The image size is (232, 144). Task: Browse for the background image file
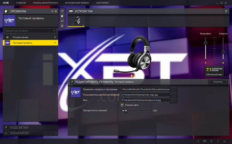coord(173,100)
